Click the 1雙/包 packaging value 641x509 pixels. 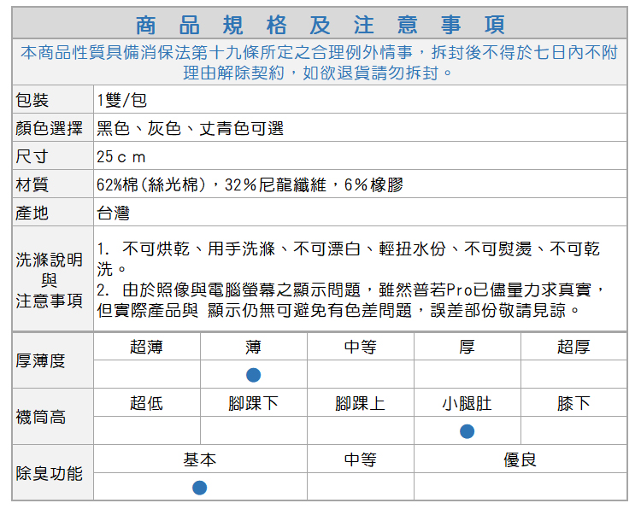point(121,101)
